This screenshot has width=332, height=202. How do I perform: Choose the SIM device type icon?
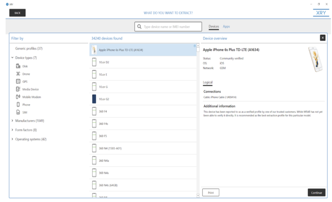point(18,112)
